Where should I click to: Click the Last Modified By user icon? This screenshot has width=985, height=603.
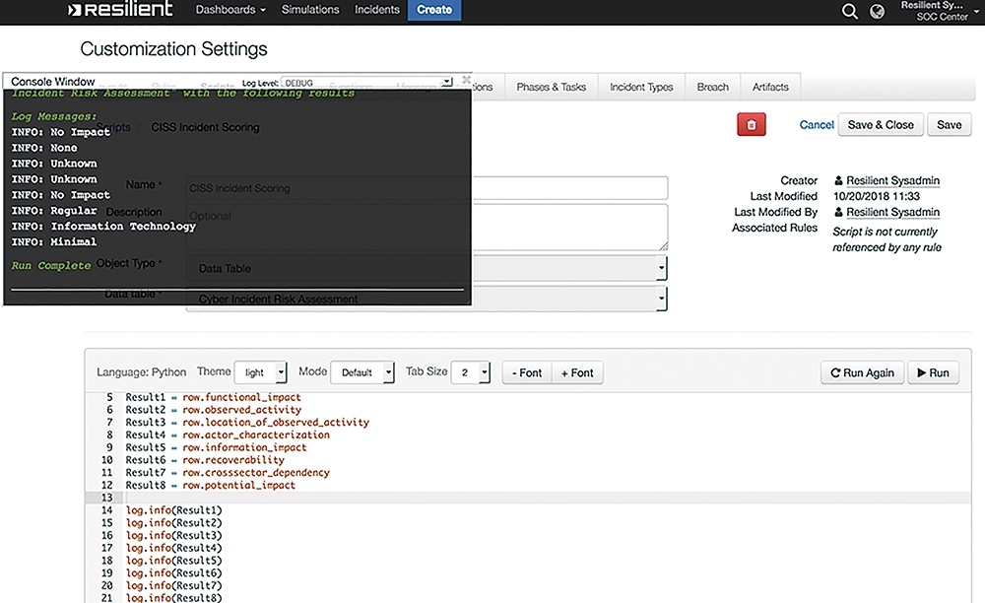click(838, 212)
